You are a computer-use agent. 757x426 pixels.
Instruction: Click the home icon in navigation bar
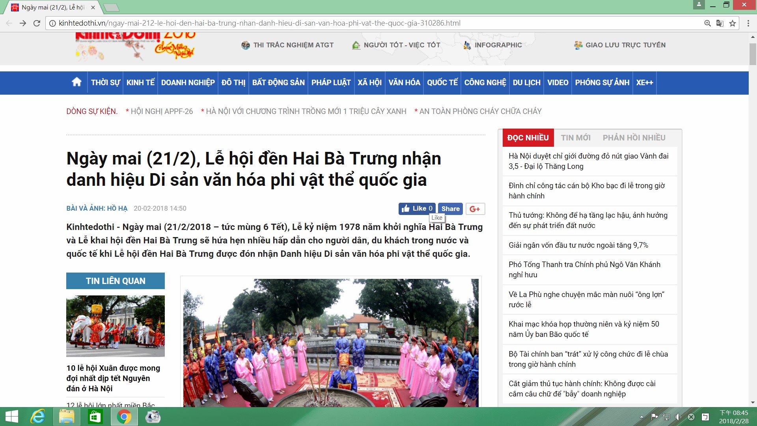point(76,82)
